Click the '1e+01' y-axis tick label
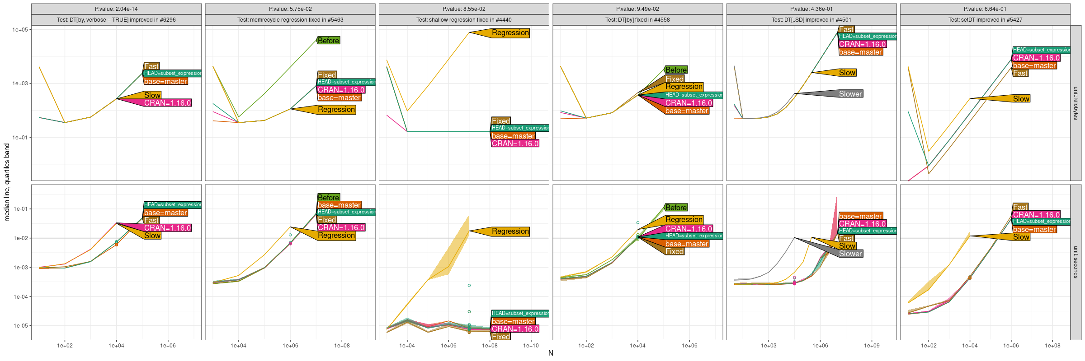This screenshot has height=361, width=1085. [x=20, y=138]
